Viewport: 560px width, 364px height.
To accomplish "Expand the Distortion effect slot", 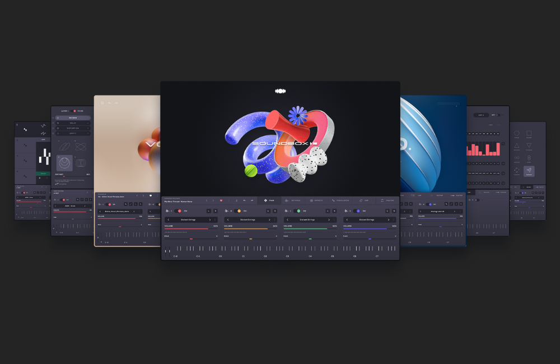I will [88, 128].
